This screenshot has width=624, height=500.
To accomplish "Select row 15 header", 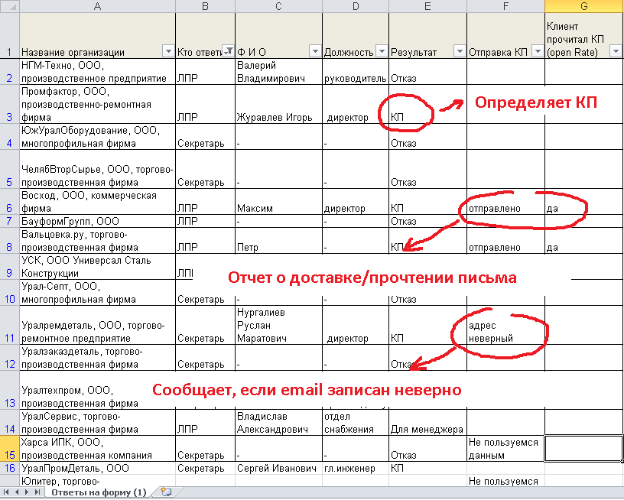I will tap(9, 448).
